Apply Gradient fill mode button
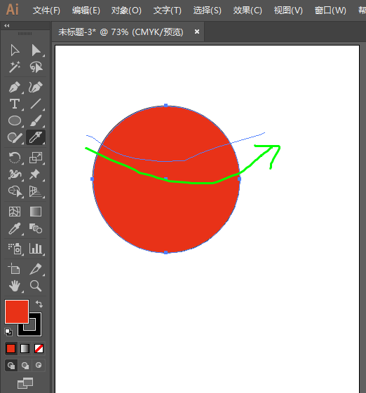The image size is (366, 393). coord(25,348)
